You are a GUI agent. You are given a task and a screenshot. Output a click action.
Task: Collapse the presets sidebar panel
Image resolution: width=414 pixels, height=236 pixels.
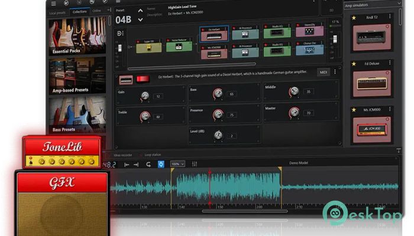109,10
